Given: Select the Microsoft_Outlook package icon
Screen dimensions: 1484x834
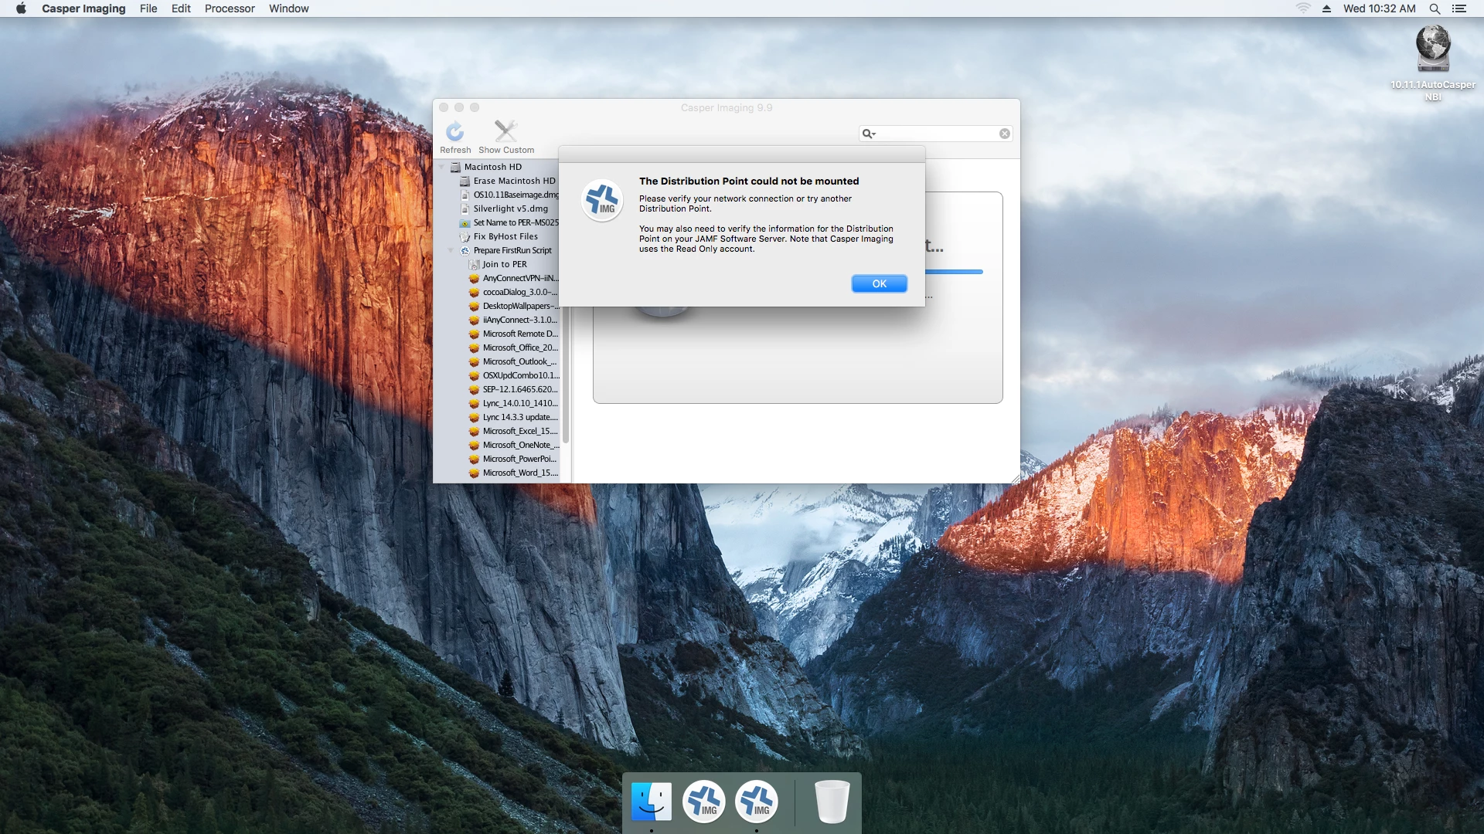Looking at the screenshot, I should click(474, 361).
